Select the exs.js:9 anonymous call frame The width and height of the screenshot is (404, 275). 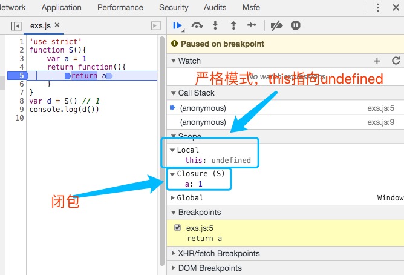(203, 122)
